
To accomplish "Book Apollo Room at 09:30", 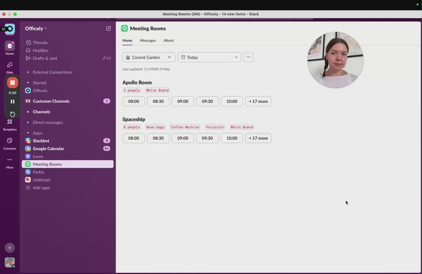I will click(207, 101).
